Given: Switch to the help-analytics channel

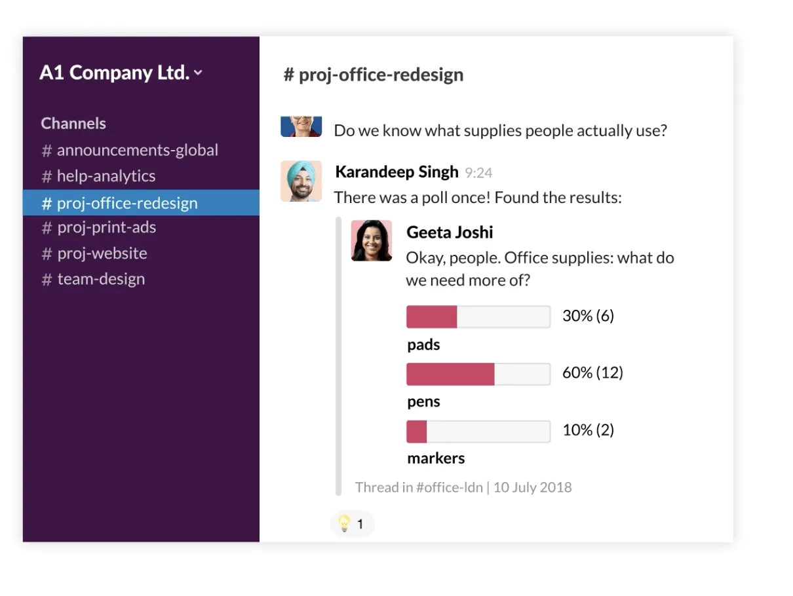Looking at the screenshot, I should coord(98,176).
